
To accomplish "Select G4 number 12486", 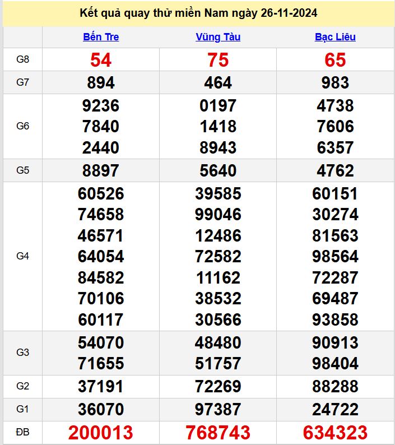I will (218, 235).
